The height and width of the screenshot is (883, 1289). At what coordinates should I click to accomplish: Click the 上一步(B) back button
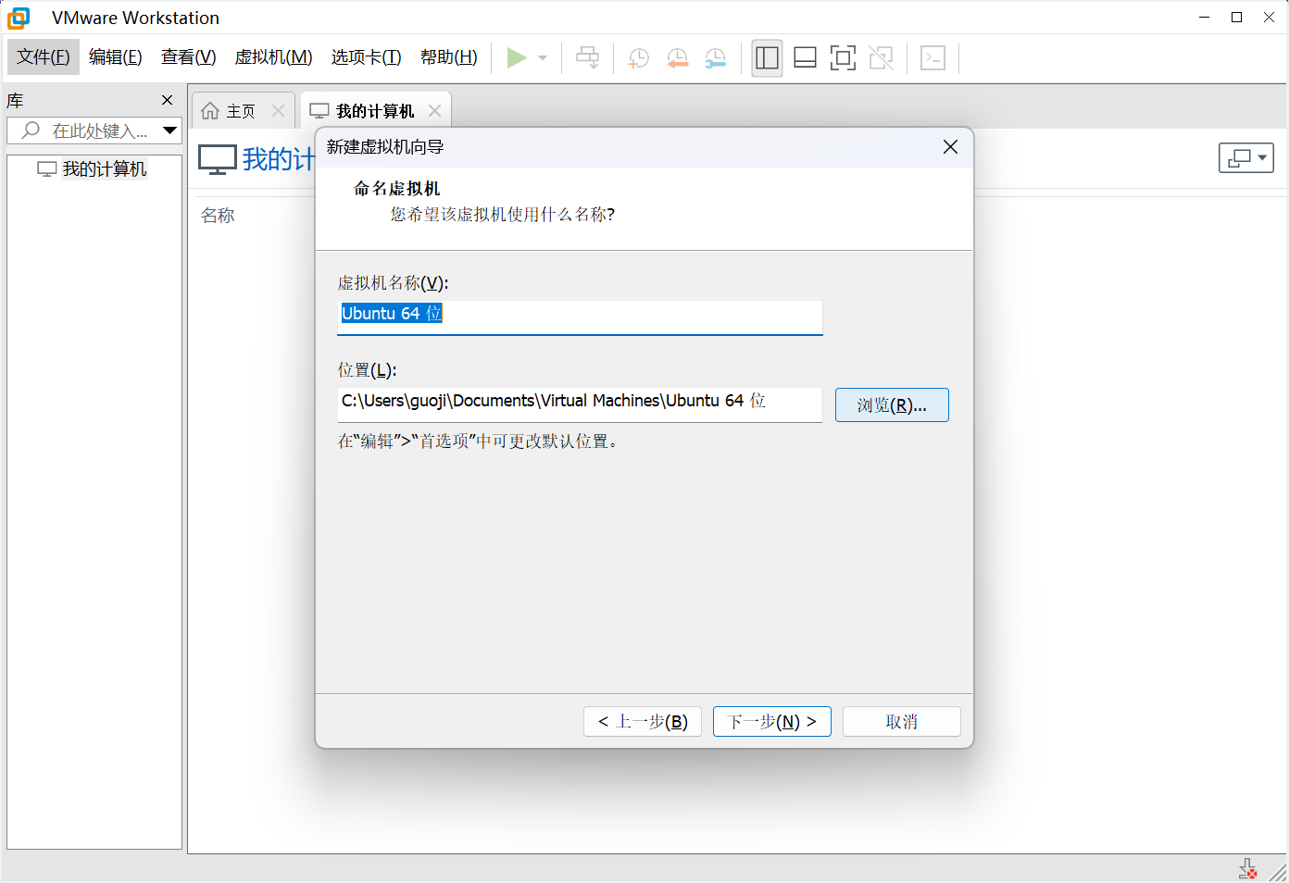pyautogui.click(x=643, y=722)
